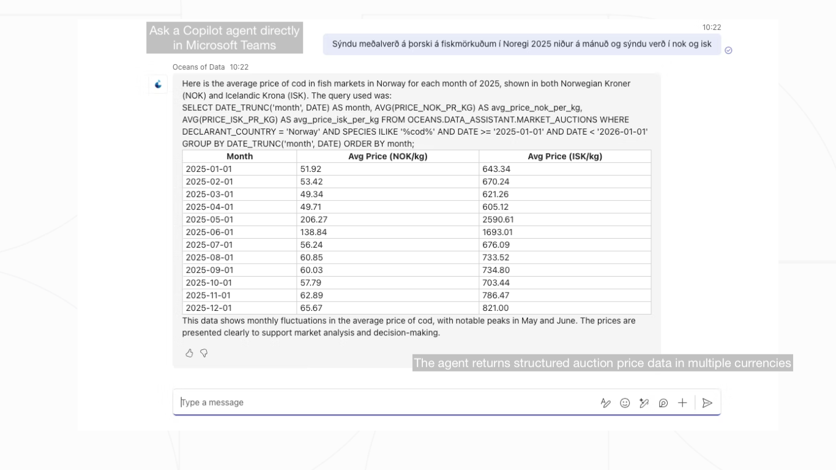Click the 49.71 NOK price cell
Viewport: 836px width, 470px height.
click(388, 207)
